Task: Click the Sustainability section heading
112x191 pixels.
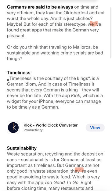Action: [22, 148]
